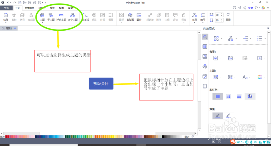This screenshot has width=271, height=146.
Task: Select the third 彩虹色 rainbow style
Action: click(239, 96)
